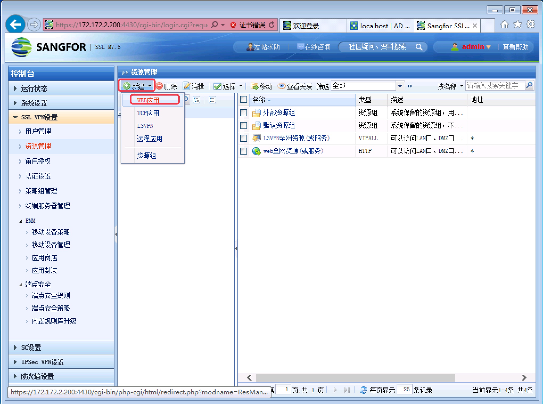Click the refresh icon in pagination bar
Viewport: 543px width, 404px height.
(363, 390)
